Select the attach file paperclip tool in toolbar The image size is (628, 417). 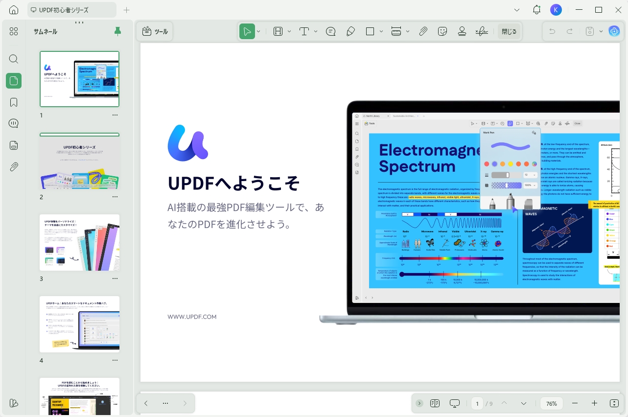coord(423,31)
